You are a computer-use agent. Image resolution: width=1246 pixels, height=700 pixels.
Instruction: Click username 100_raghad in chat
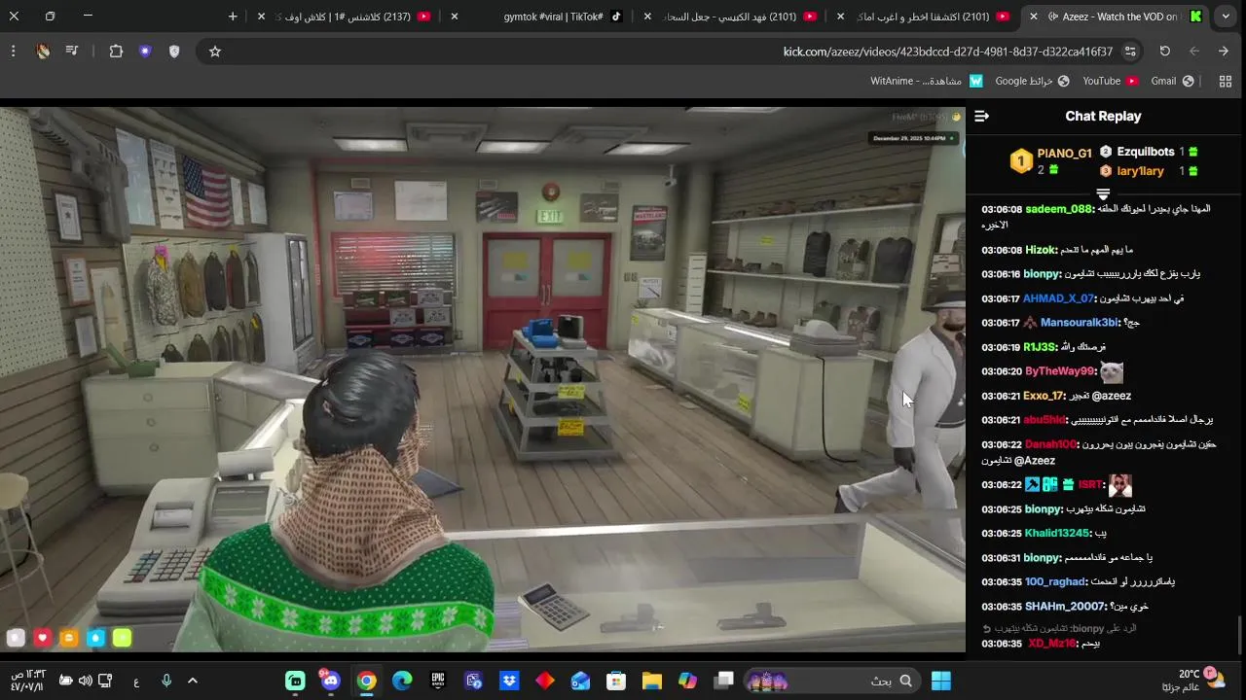tap(1054, 581)
